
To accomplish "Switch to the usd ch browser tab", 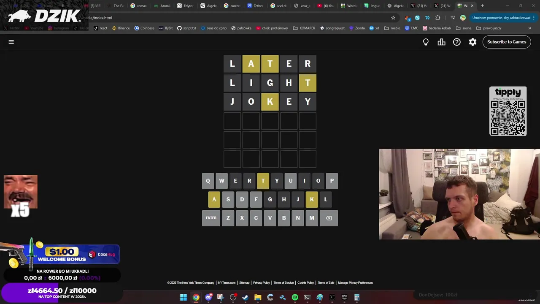I will (278, 5).
